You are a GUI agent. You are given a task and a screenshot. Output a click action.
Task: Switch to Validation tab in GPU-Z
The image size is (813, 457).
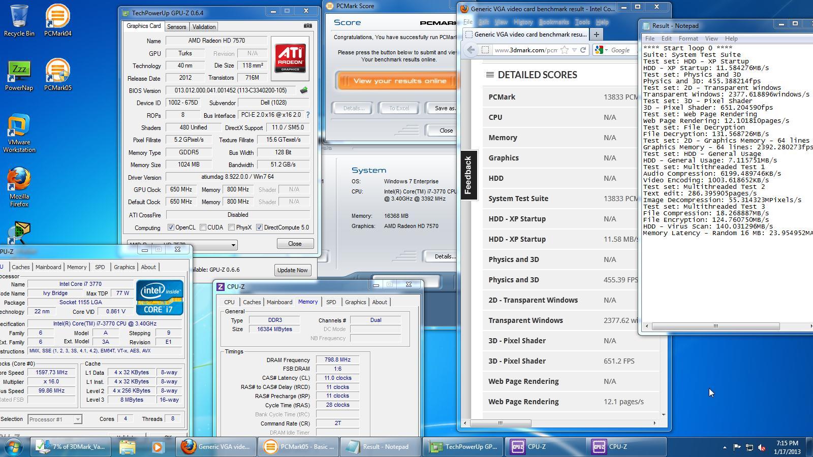point(204,27)
